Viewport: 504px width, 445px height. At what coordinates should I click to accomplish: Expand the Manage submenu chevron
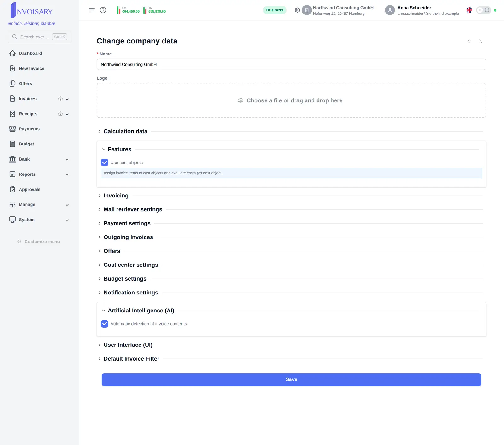pos(67,205)
